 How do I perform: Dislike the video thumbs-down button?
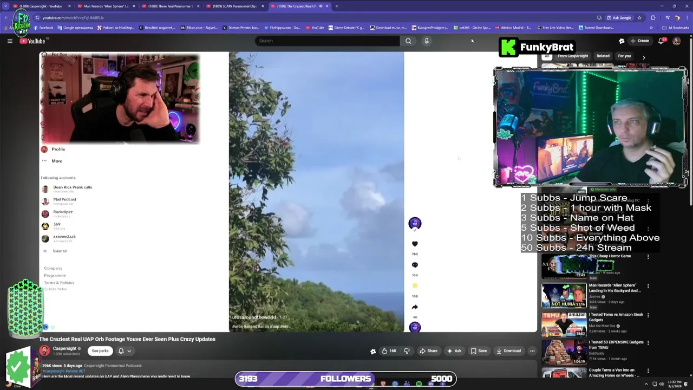coord(407,350)
